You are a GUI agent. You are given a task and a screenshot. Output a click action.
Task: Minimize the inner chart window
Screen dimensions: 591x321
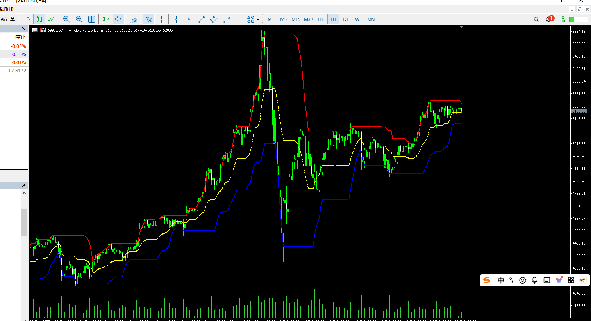point(572,9)
